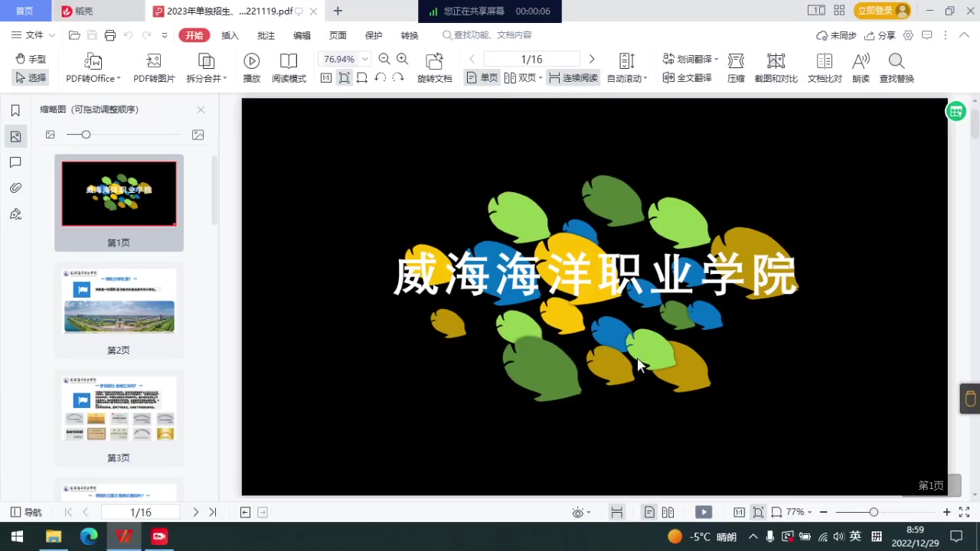
Task: Collapse the ribbon with the up chevron
Action: pos(965,35)
